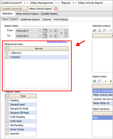The image size is (113, 139).
Task: Shift both report dates backward
Action: (x=61, y=33)
